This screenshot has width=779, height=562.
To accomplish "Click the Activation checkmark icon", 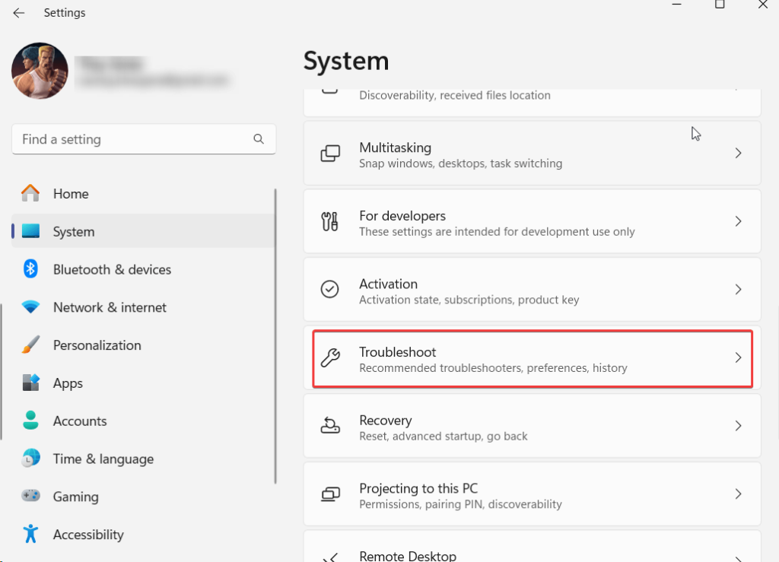I will pyautogui.click(x=330, y=290).
